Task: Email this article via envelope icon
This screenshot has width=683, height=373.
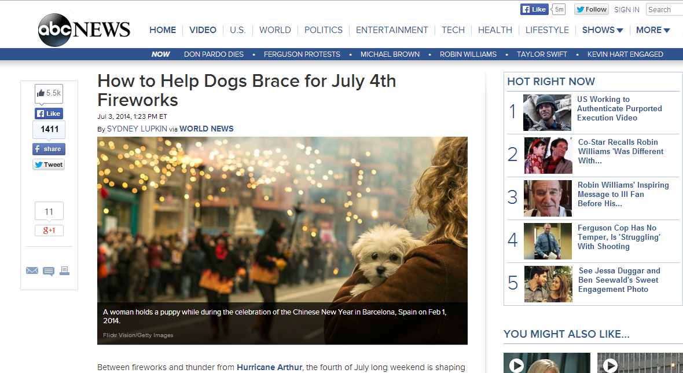Action: pos(32,270)
